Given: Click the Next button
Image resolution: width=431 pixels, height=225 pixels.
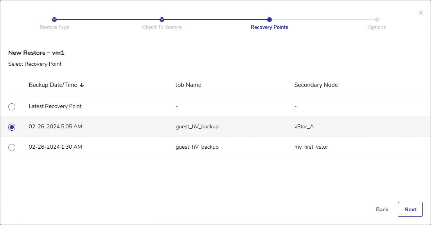Looking at the screenshot, I should point(410,209).
